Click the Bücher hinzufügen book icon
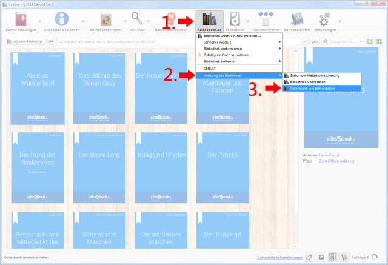The width and height of the screenshot is (388, 265). (21, 19)
